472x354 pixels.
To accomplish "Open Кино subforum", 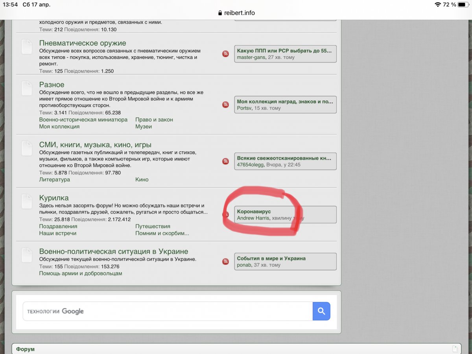I will [142, 179].
